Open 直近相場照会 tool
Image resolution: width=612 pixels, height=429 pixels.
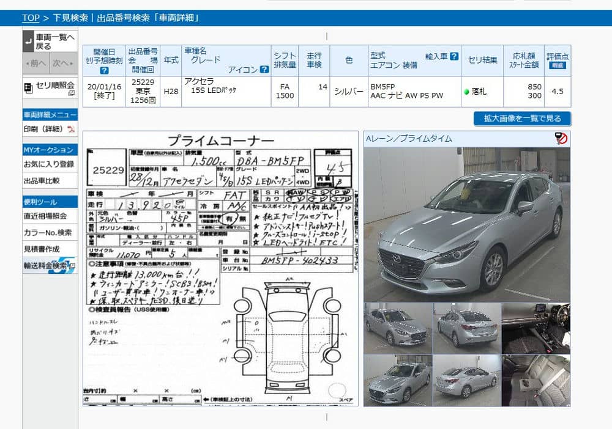(x=45, y=216)
